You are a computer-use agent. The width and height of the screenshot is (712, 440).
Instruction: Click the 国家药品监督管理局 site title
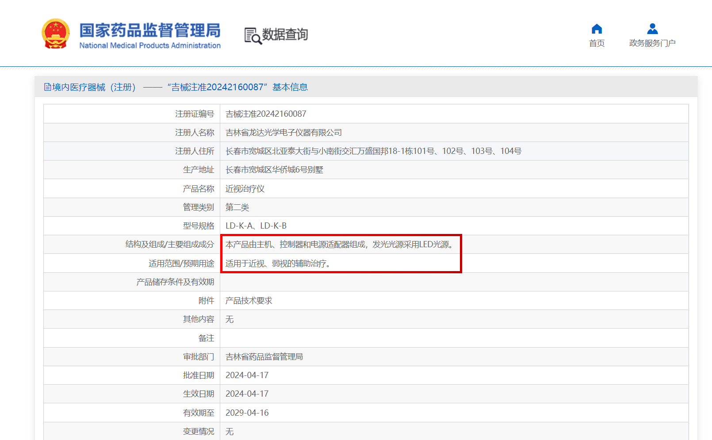point(150,31)
